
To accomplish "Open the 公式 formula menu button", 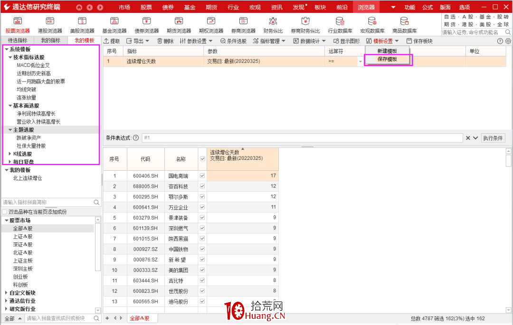I will (427, 7).
